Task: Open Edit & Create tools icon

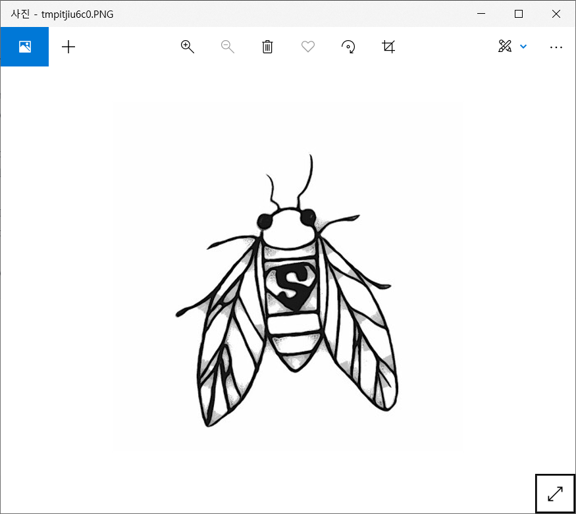Action: 505,46
